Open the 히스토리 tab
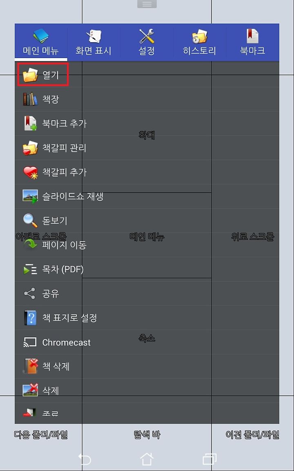This screenshot has width=294, height=471. (x=200, y=43)
